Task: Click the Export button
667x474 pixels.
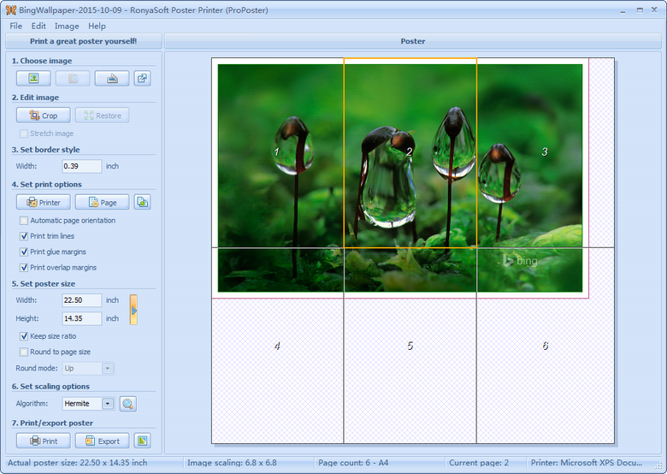Action: tap(102, 441)
